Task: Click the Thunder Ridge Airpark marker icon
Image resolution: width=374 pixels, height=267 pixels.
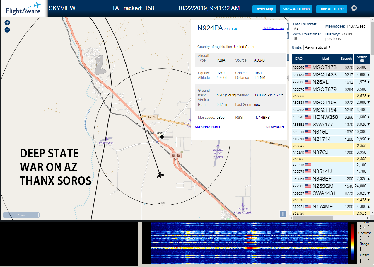Action: point(243,205)
